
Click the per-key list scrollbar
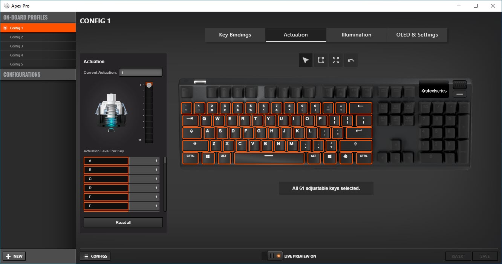click(x=165, y=160)
